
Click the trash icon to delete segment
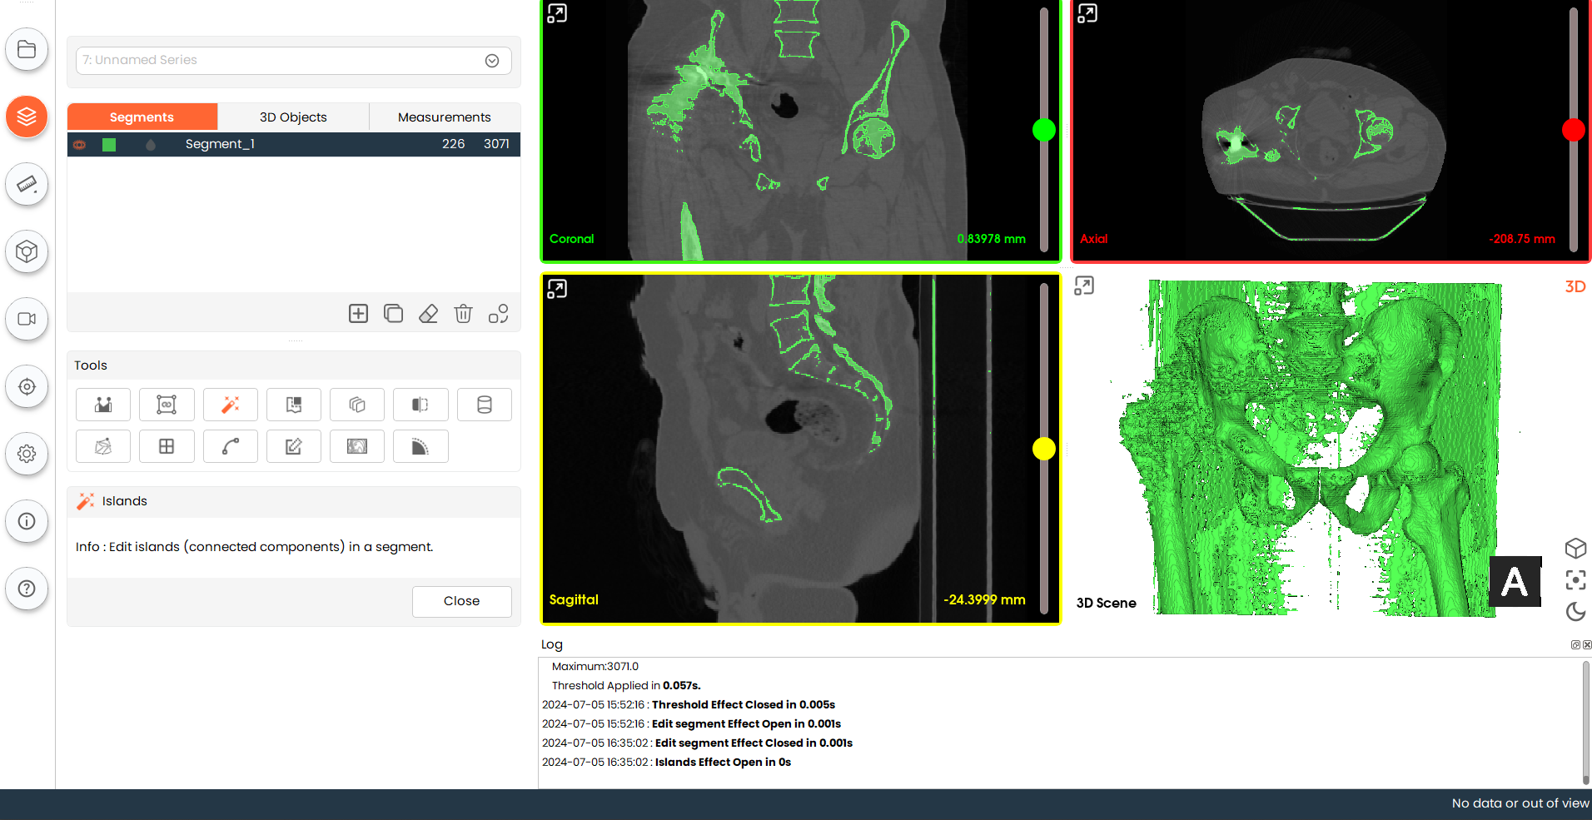pos(463,314)
